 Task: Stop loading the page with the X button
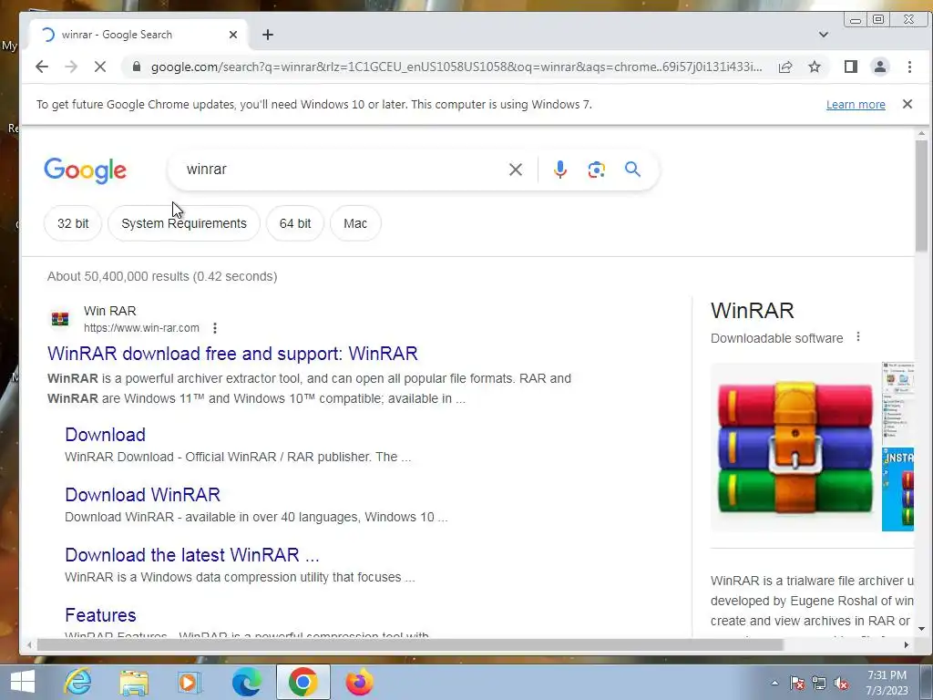tap(100, 67)
